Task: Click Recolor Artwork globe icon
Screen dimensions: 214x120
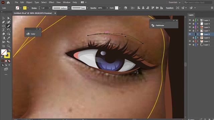Action: [125, 8]
